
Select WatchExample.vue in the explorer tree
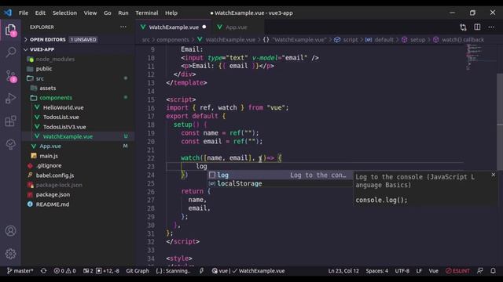tap(79, 136)
